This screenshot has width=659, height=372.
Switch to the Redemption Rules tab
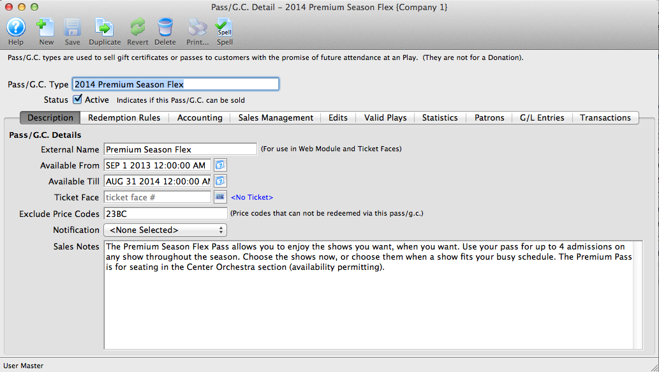(124, 117)
